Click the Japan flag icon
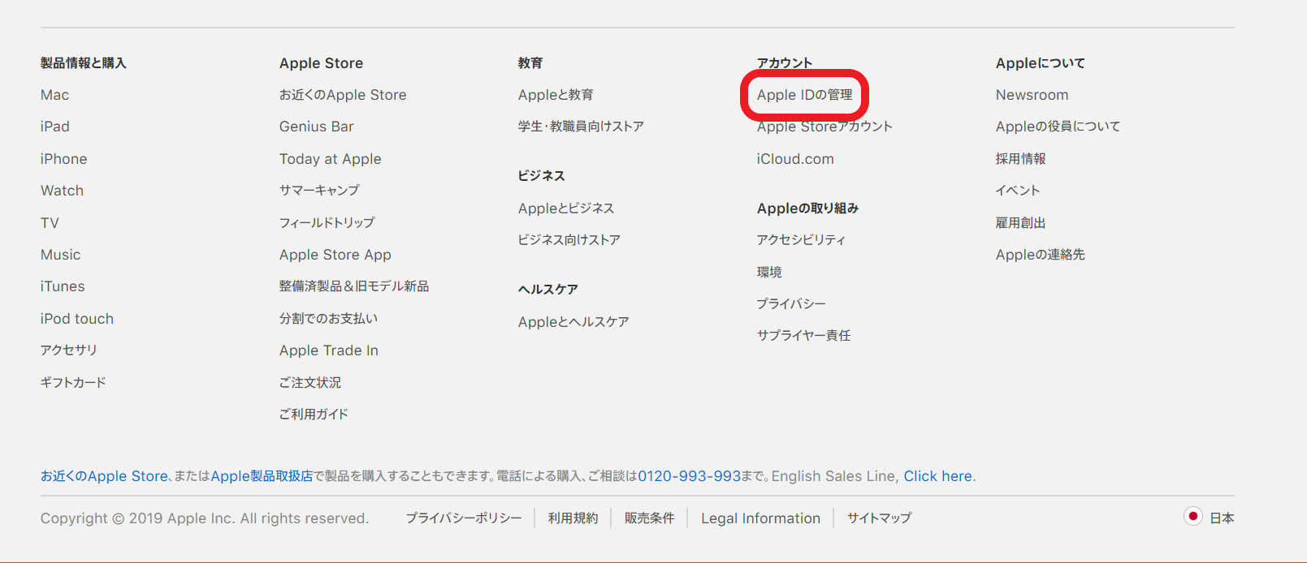The width and height of the screenshot is (1307, 563). [x=1192, y=517]
